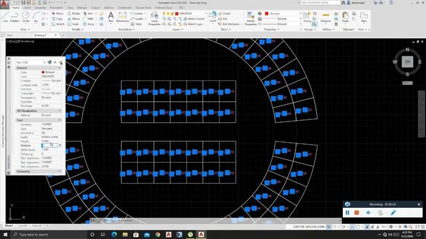The width and height of the screenshot is (426, 239).
Task: Click the Array tool
Action: pyautogui.click(x=89, y=24)
